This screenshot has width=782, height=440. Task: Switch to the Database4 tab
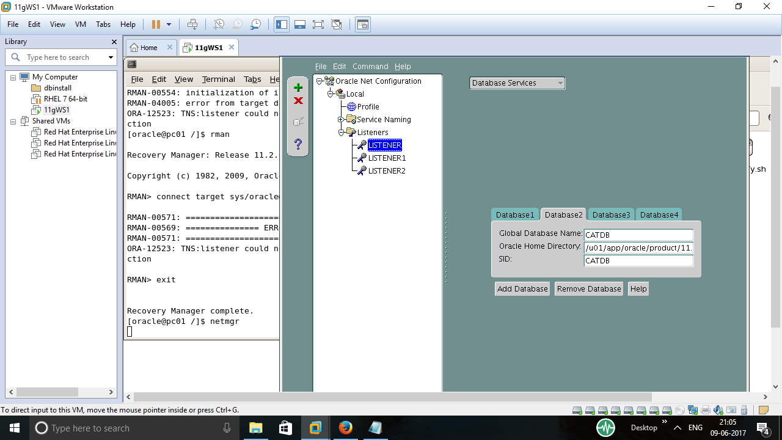[x=659, y=215]
